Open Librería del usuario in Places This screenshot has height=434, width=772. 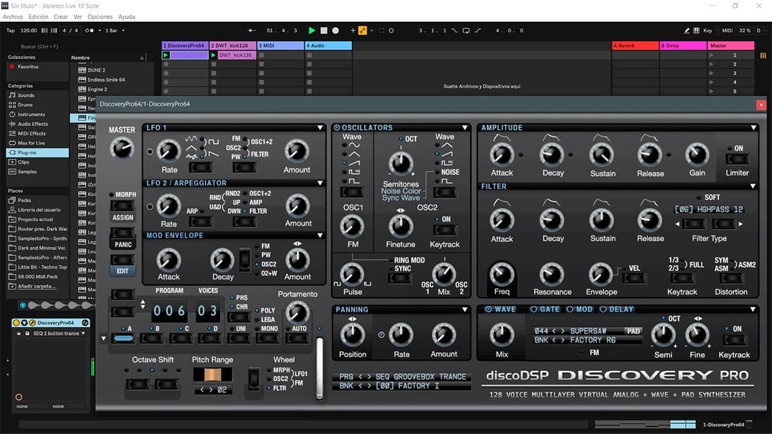click(x=39, y=210)
